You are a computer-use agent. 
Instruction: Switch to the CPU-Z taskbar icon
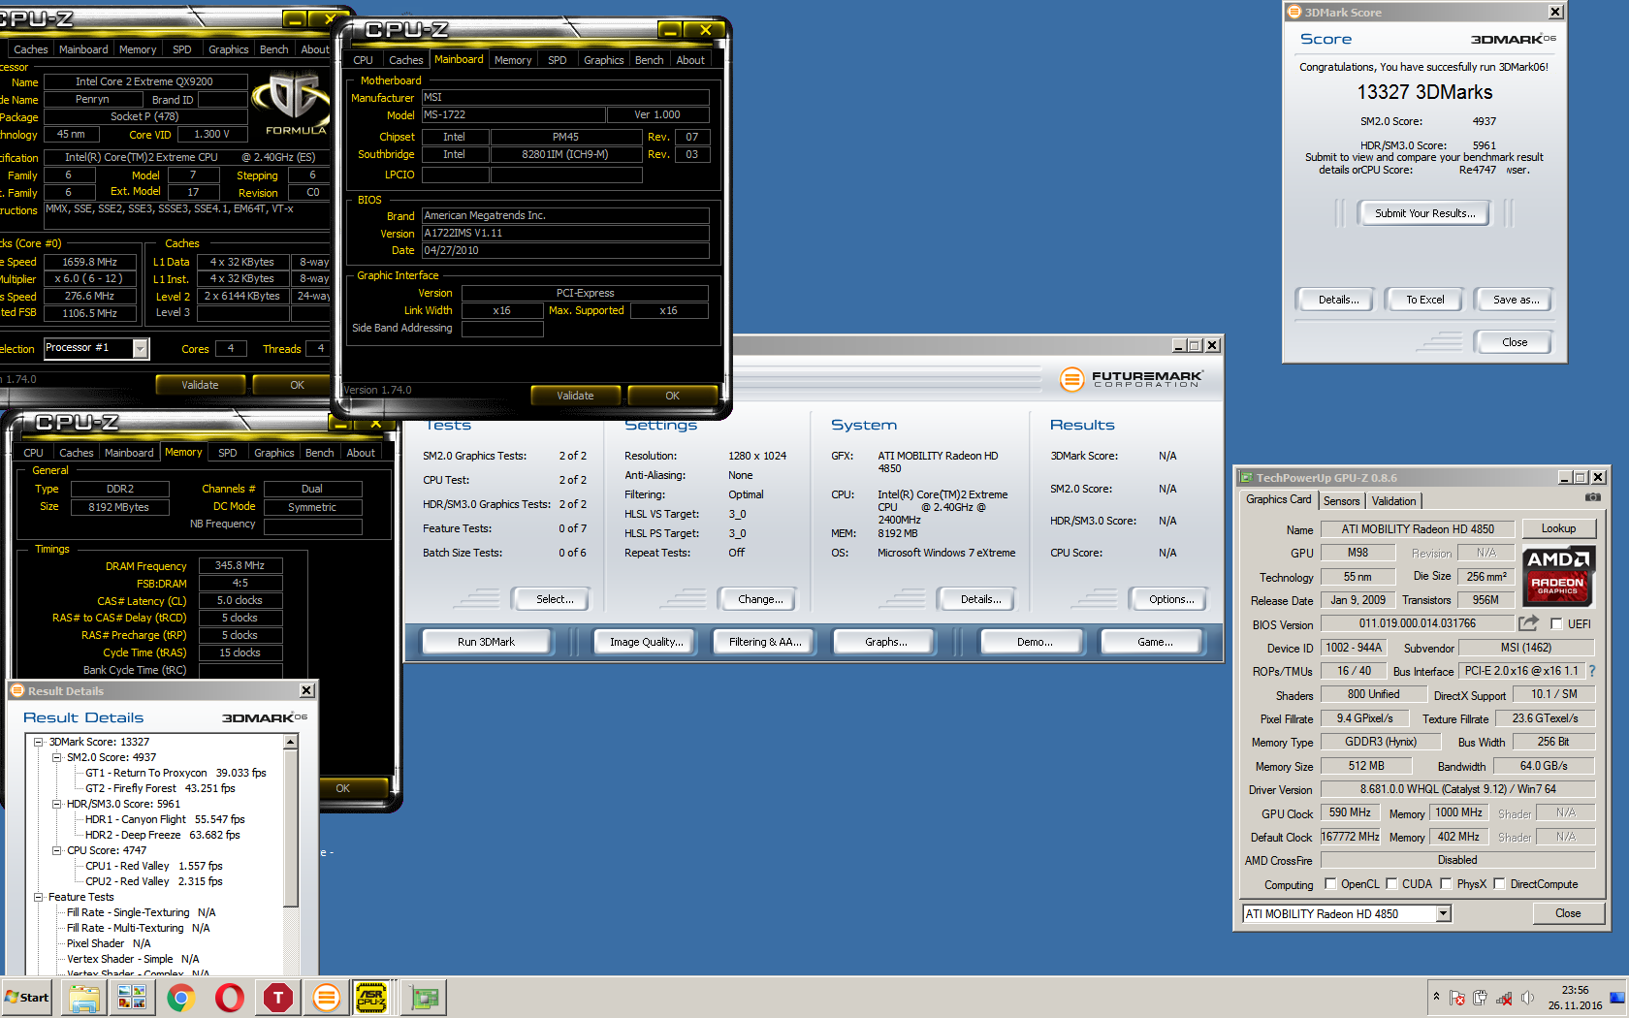coord(372,997)
